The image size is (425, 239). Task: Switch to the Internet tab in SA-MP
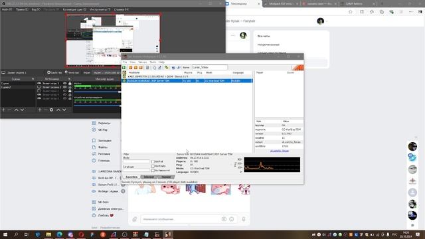149,177
